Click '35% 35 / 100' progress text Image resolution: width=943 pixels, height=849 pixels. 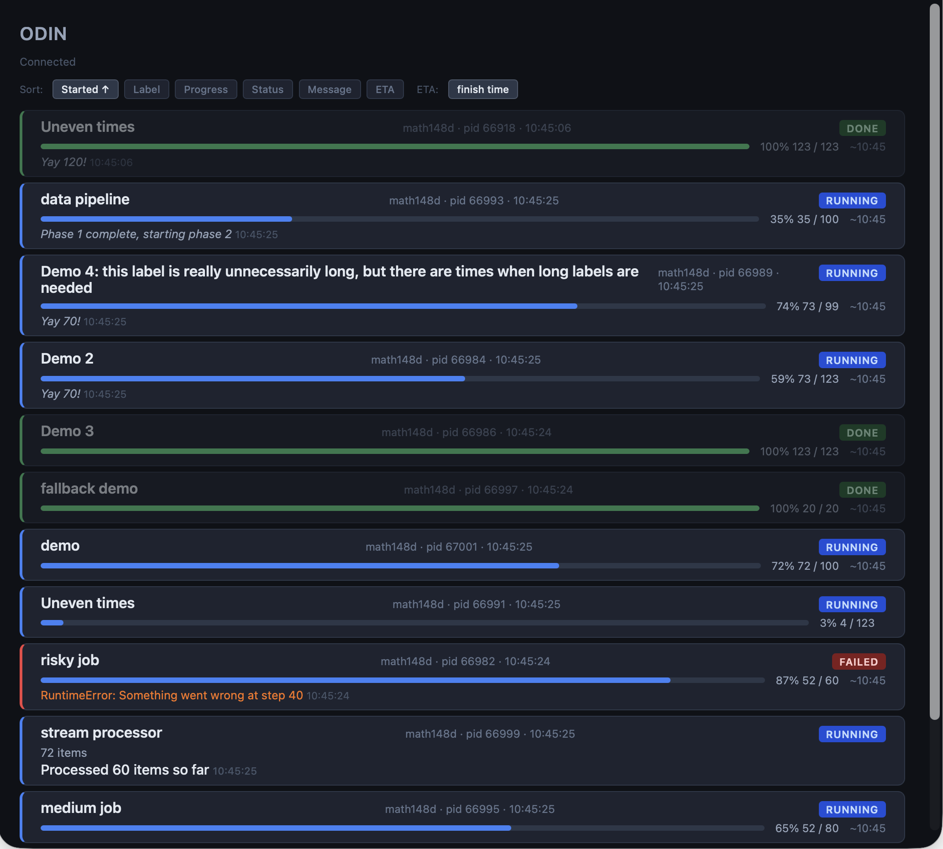(x=804, y=219)
